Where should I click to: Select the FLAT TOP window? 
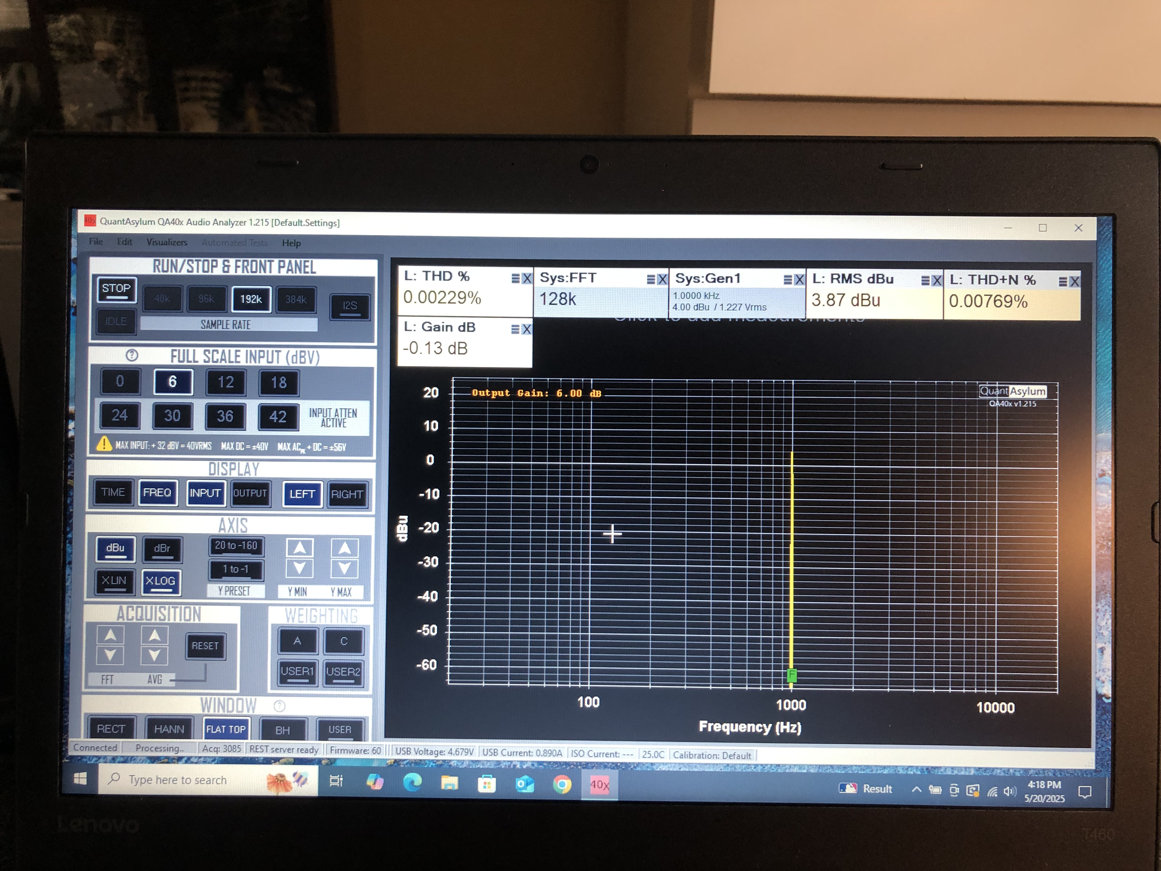[x=226, y=729]
